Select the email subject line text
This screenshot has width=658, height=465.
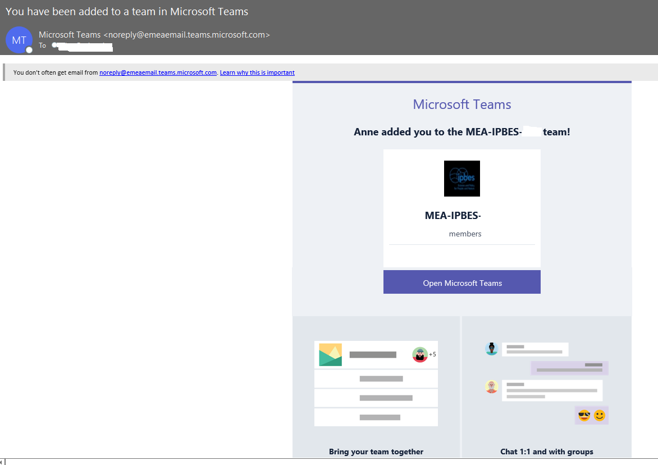click(127, 12)
